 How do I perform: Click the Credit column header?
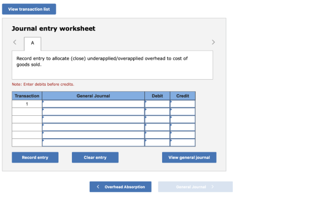tap(183, 96)
